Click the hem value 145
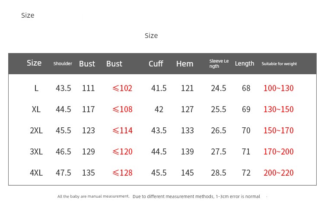Viewport: 324px width, 208px height. (187, 173)
